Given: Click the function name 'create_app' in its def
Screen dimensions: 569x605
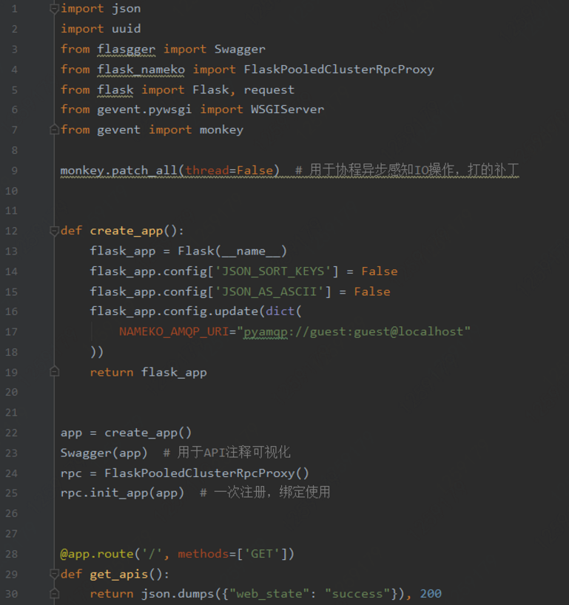Looking at the screenshot, I should [127, 231].
